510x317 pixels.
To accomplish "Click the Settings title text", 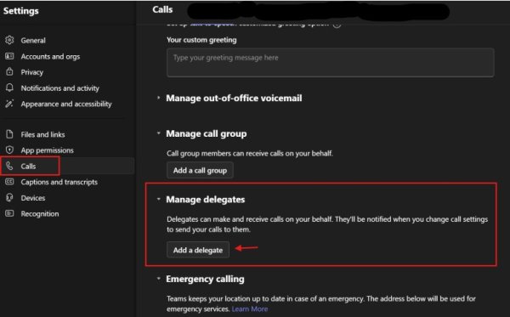I will pos(20,11).
